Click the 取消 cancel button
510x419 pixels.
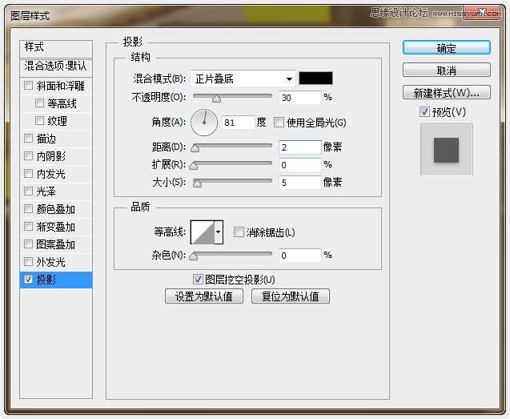pyautogui.click(x=446, y=71)
